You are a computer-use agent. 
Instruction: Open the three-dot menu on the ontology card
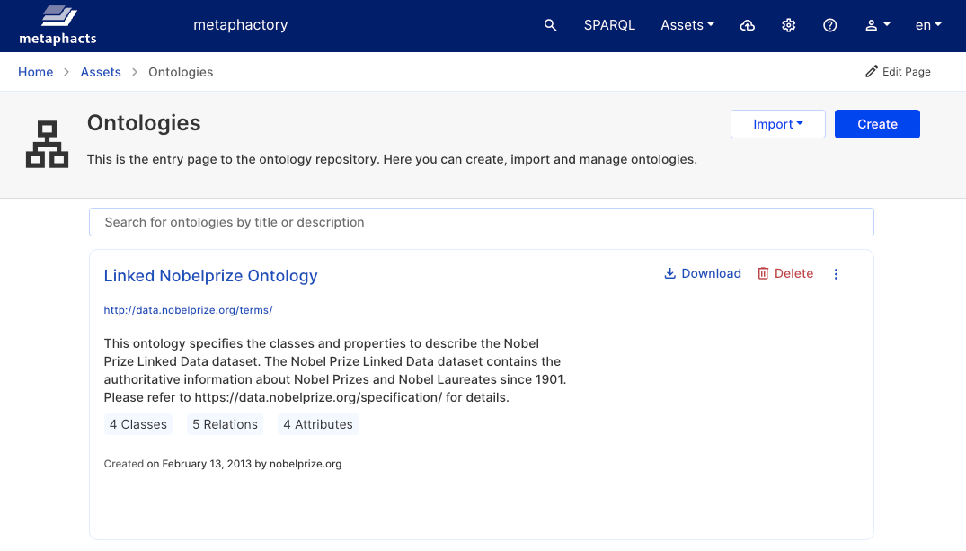coord(836,273)
